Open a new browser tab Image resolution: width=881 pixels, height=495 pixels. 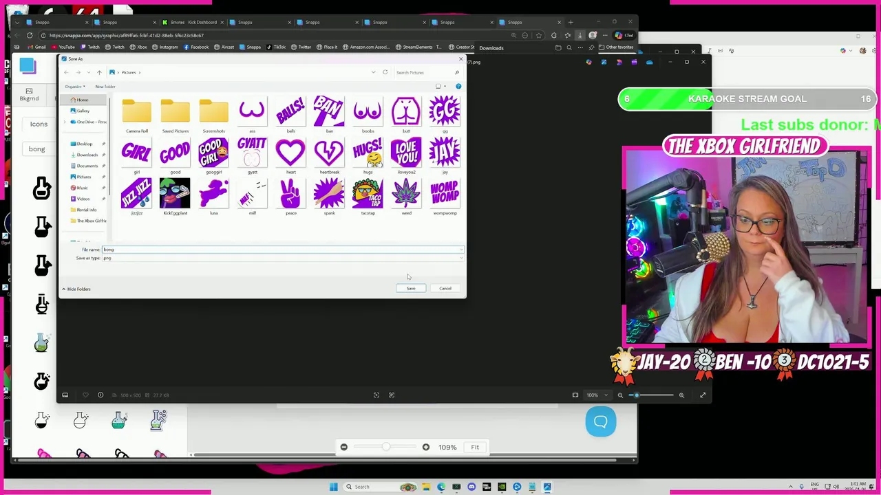(571, 22)
